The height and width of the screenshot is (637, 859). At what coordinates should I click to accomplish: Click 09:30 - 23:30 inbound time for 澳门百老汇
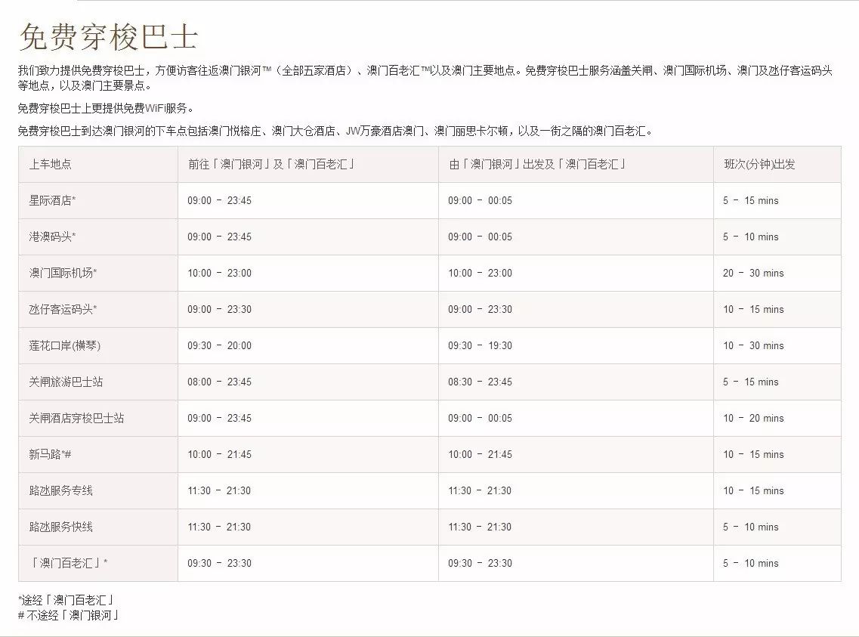219,563
